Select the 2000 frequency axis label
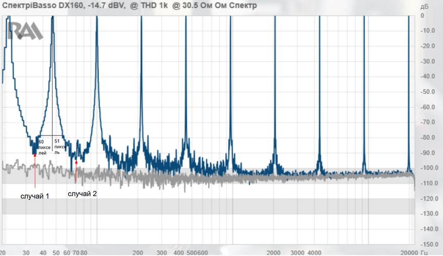The height and width of the screenshot is (256, 443). [273, 252]
